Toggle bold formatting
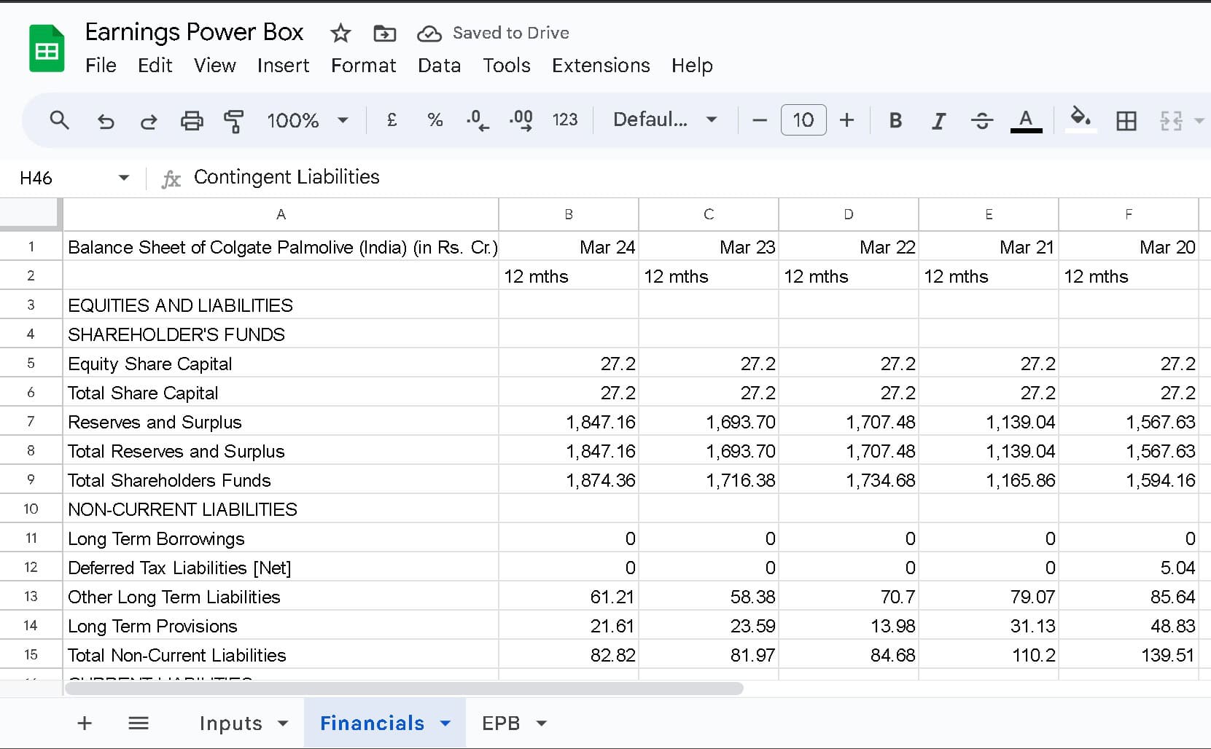The image size is (1211, 749). pos(895,120)
